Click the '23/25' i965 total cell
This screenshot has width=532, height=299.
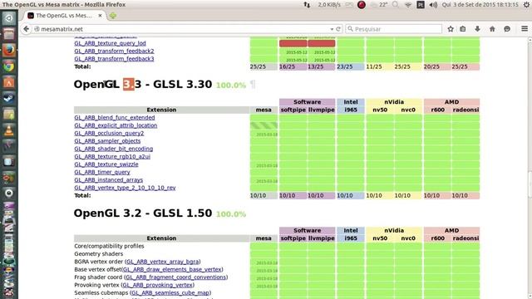[351, 66]
